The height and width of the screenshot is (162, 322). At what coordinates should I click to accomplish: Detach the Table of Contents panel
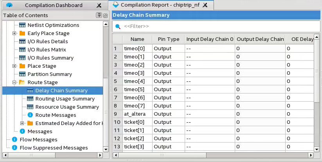(105, 15)
